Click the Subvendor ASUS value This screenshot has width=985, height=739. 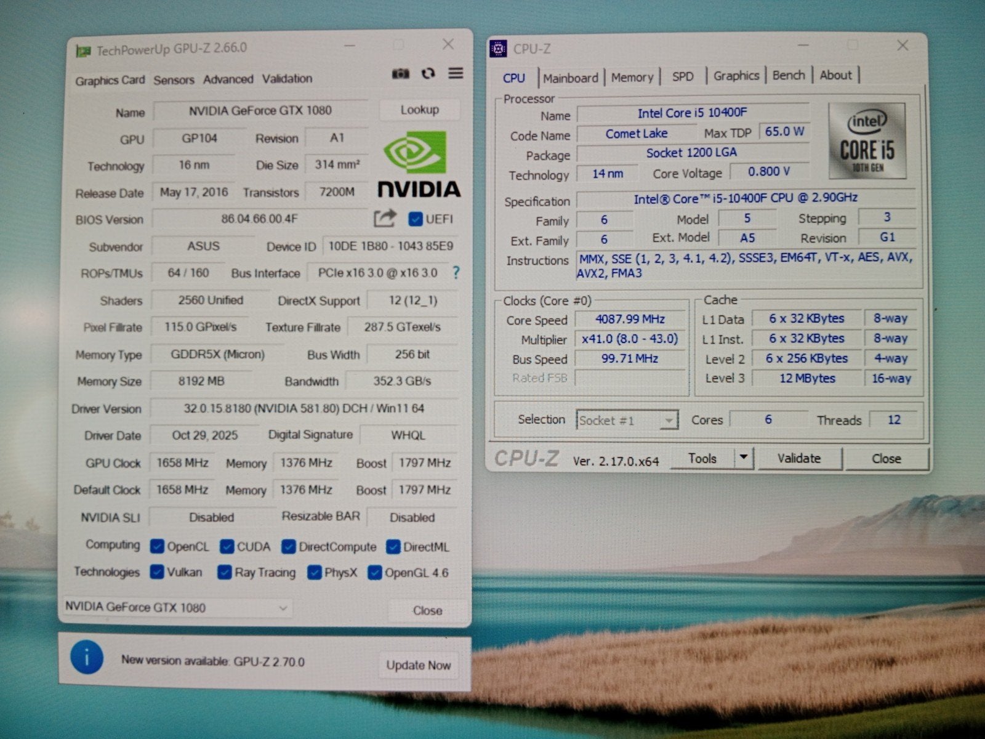click(203, 246)
